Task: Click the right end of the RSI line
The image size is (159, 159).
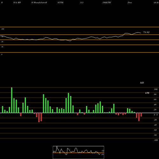Action: point(141,33)
